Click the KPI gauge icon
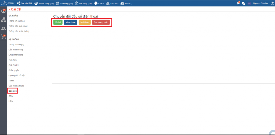The height and width of the screenshot is (135, 275). tap(122, 3)
